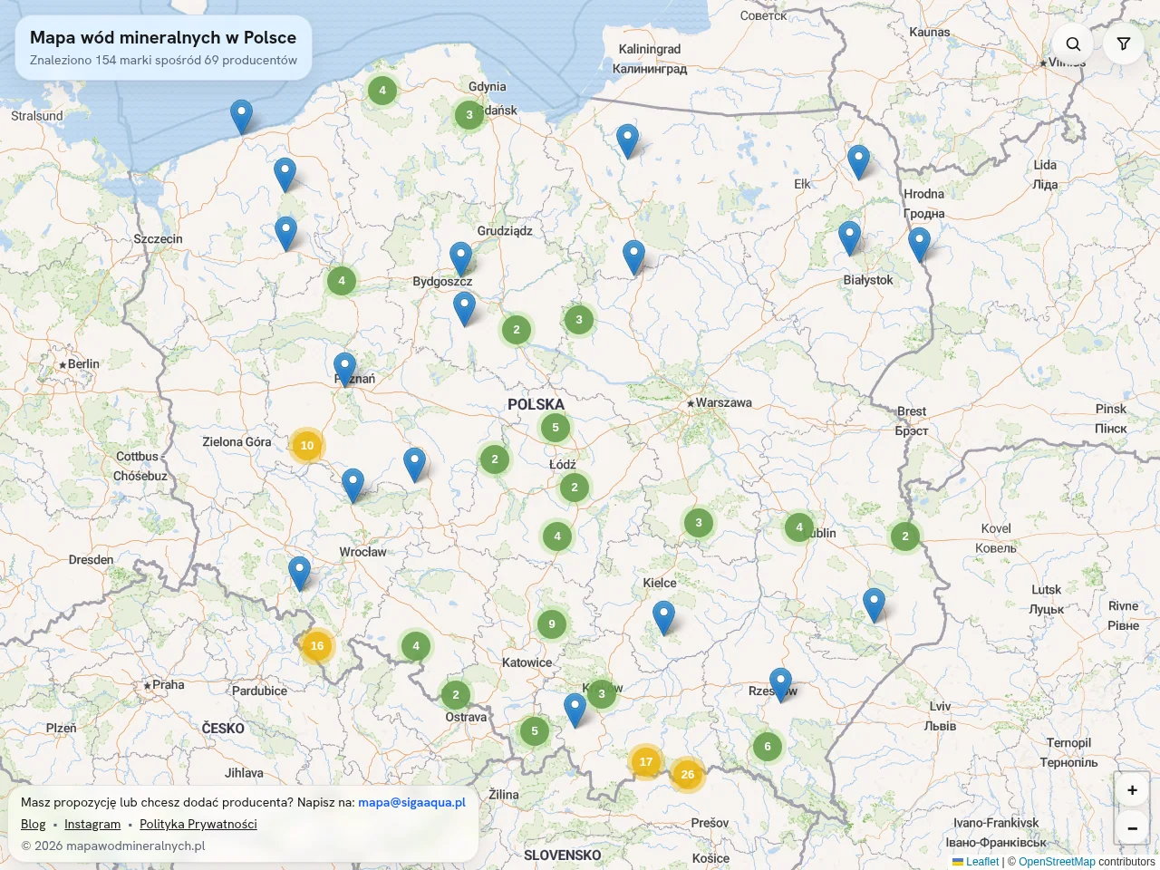Click the mapa@sigaaqua.pl email link
The width and height of the screenshot is (1160, 870).
[411, 802]
